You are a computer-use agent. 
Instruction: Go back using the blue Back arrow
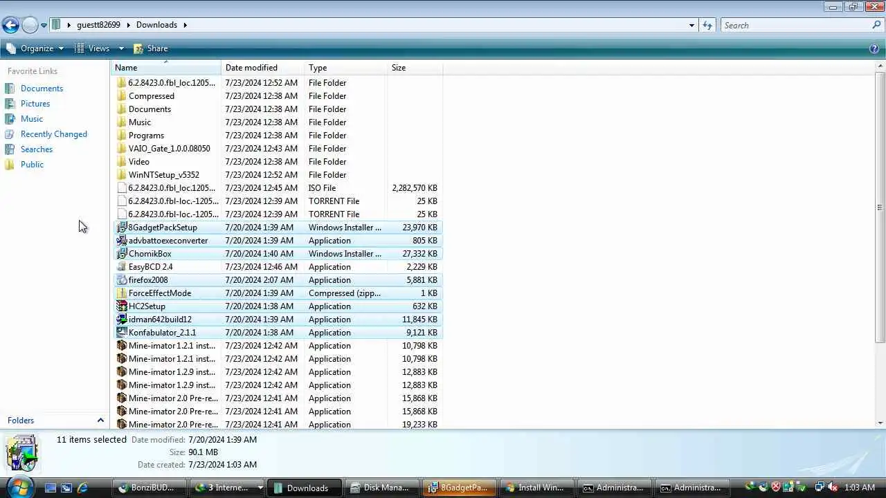[x=10, y=26]
